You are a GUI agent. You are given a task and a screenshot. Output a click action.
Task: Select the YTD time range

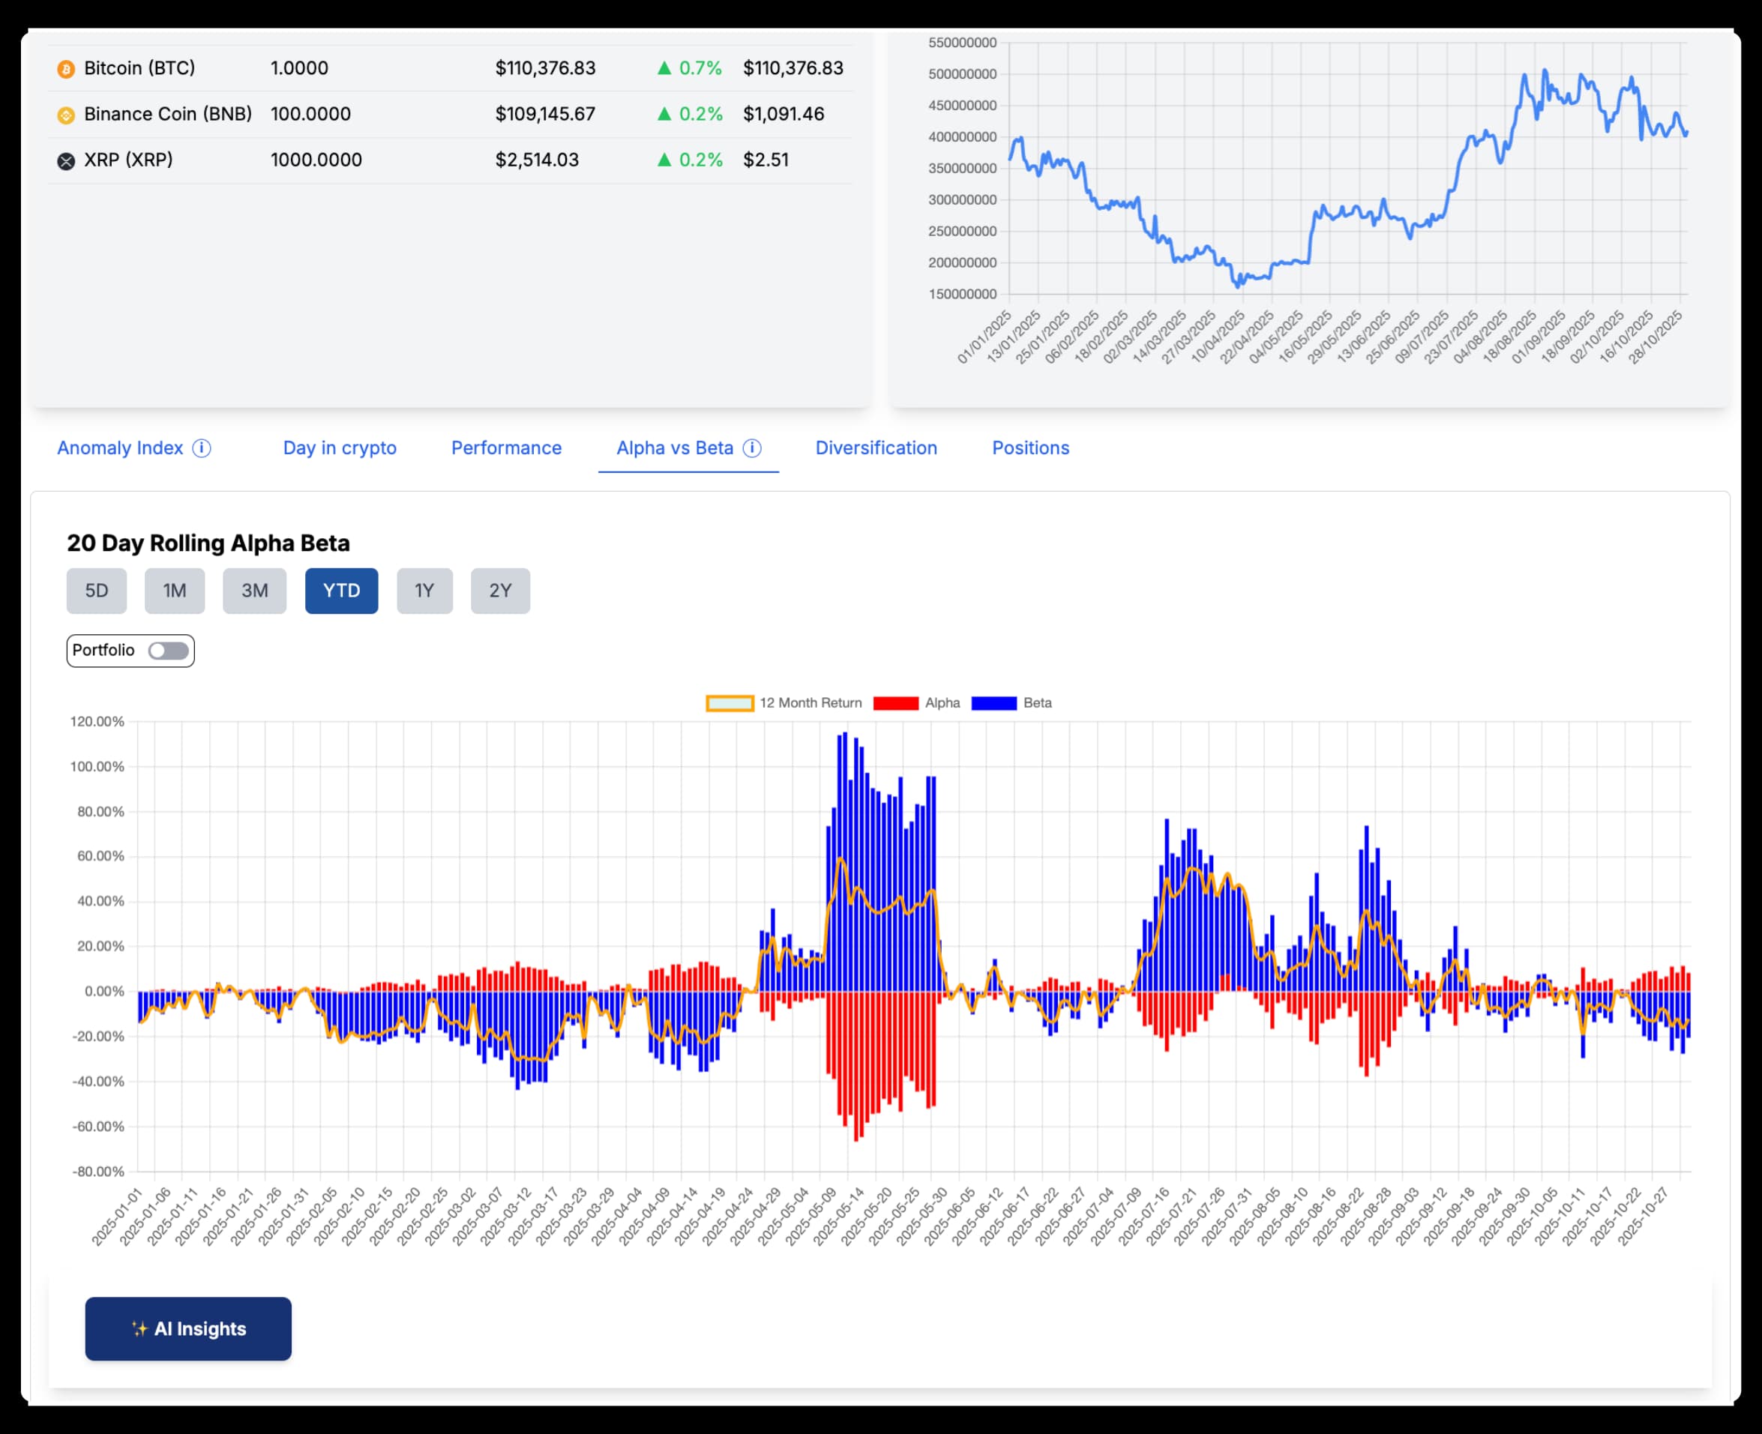pos(341,591)
